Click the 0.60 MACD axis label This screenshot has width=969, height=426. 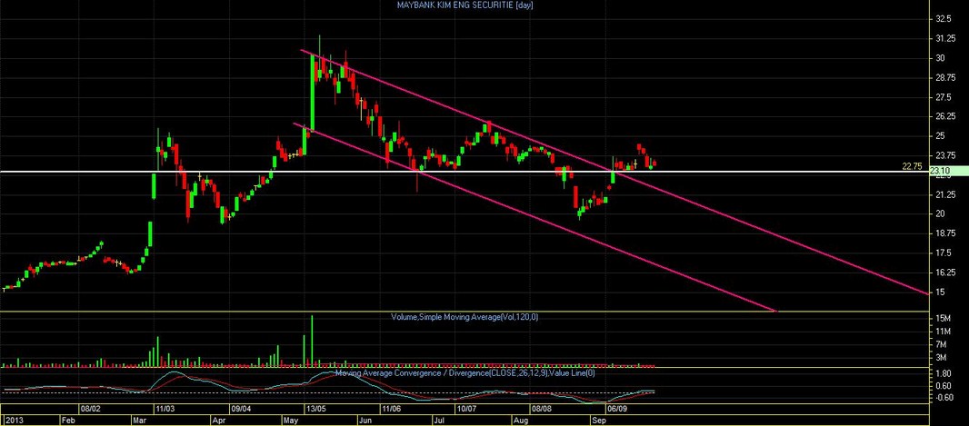pyautogui.click(x=943, y=386)
